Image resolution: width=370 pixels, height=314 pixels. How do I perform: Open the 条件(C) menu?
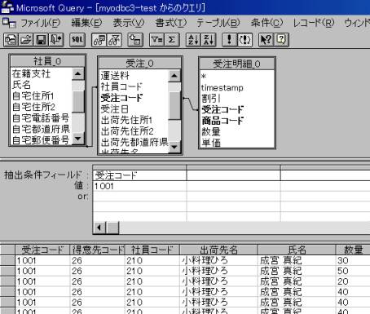[266, 23]
